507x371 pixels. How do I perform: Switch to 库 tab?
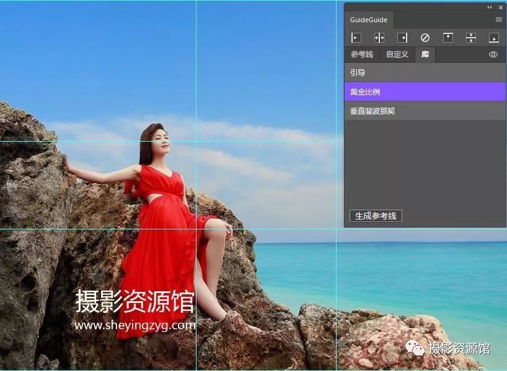point(425,54)
